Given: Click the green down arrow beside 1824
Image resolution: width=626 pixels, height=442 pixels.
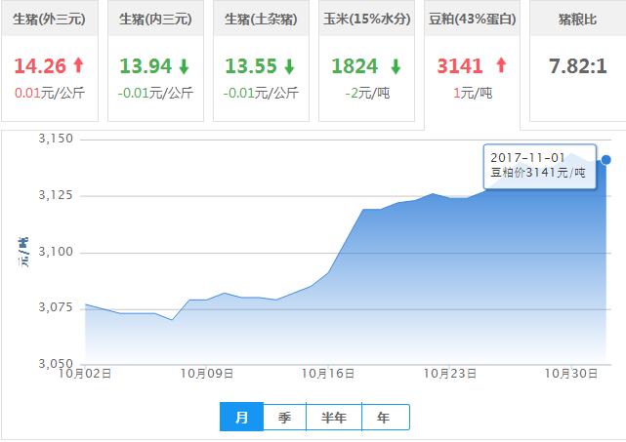Looking at the screenshot, I should (396, 66).
